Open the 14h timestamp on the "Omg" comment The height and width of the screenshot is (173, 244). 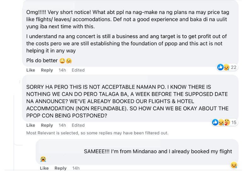(62, 70)
